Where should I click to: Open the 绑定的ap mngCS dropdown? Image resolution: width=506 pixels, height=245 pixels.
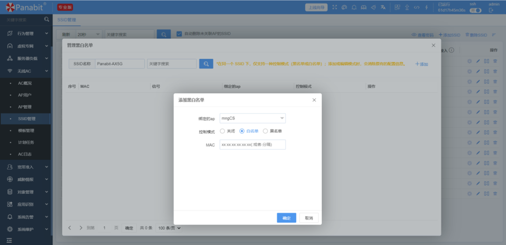pos(253,118)
